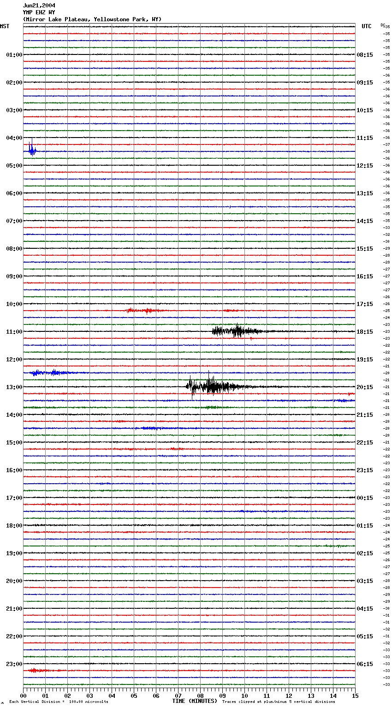Select the "21:00" MST time label
Image resolution: width=392 pixels, height=708 pixels.
tap(14, 609)
